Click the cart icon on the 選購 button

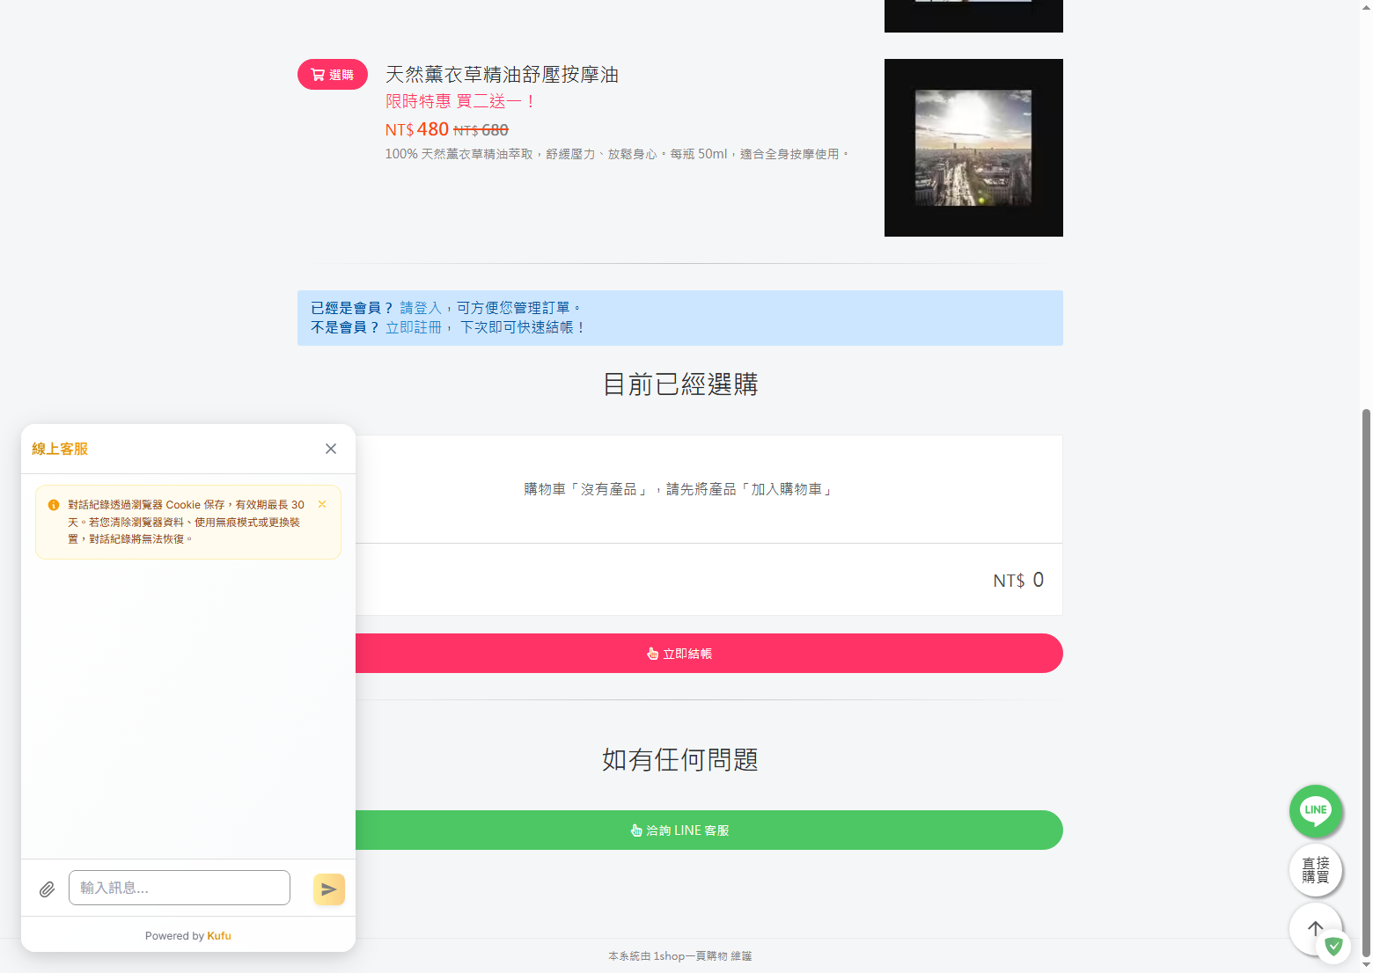tap(317, 74)
